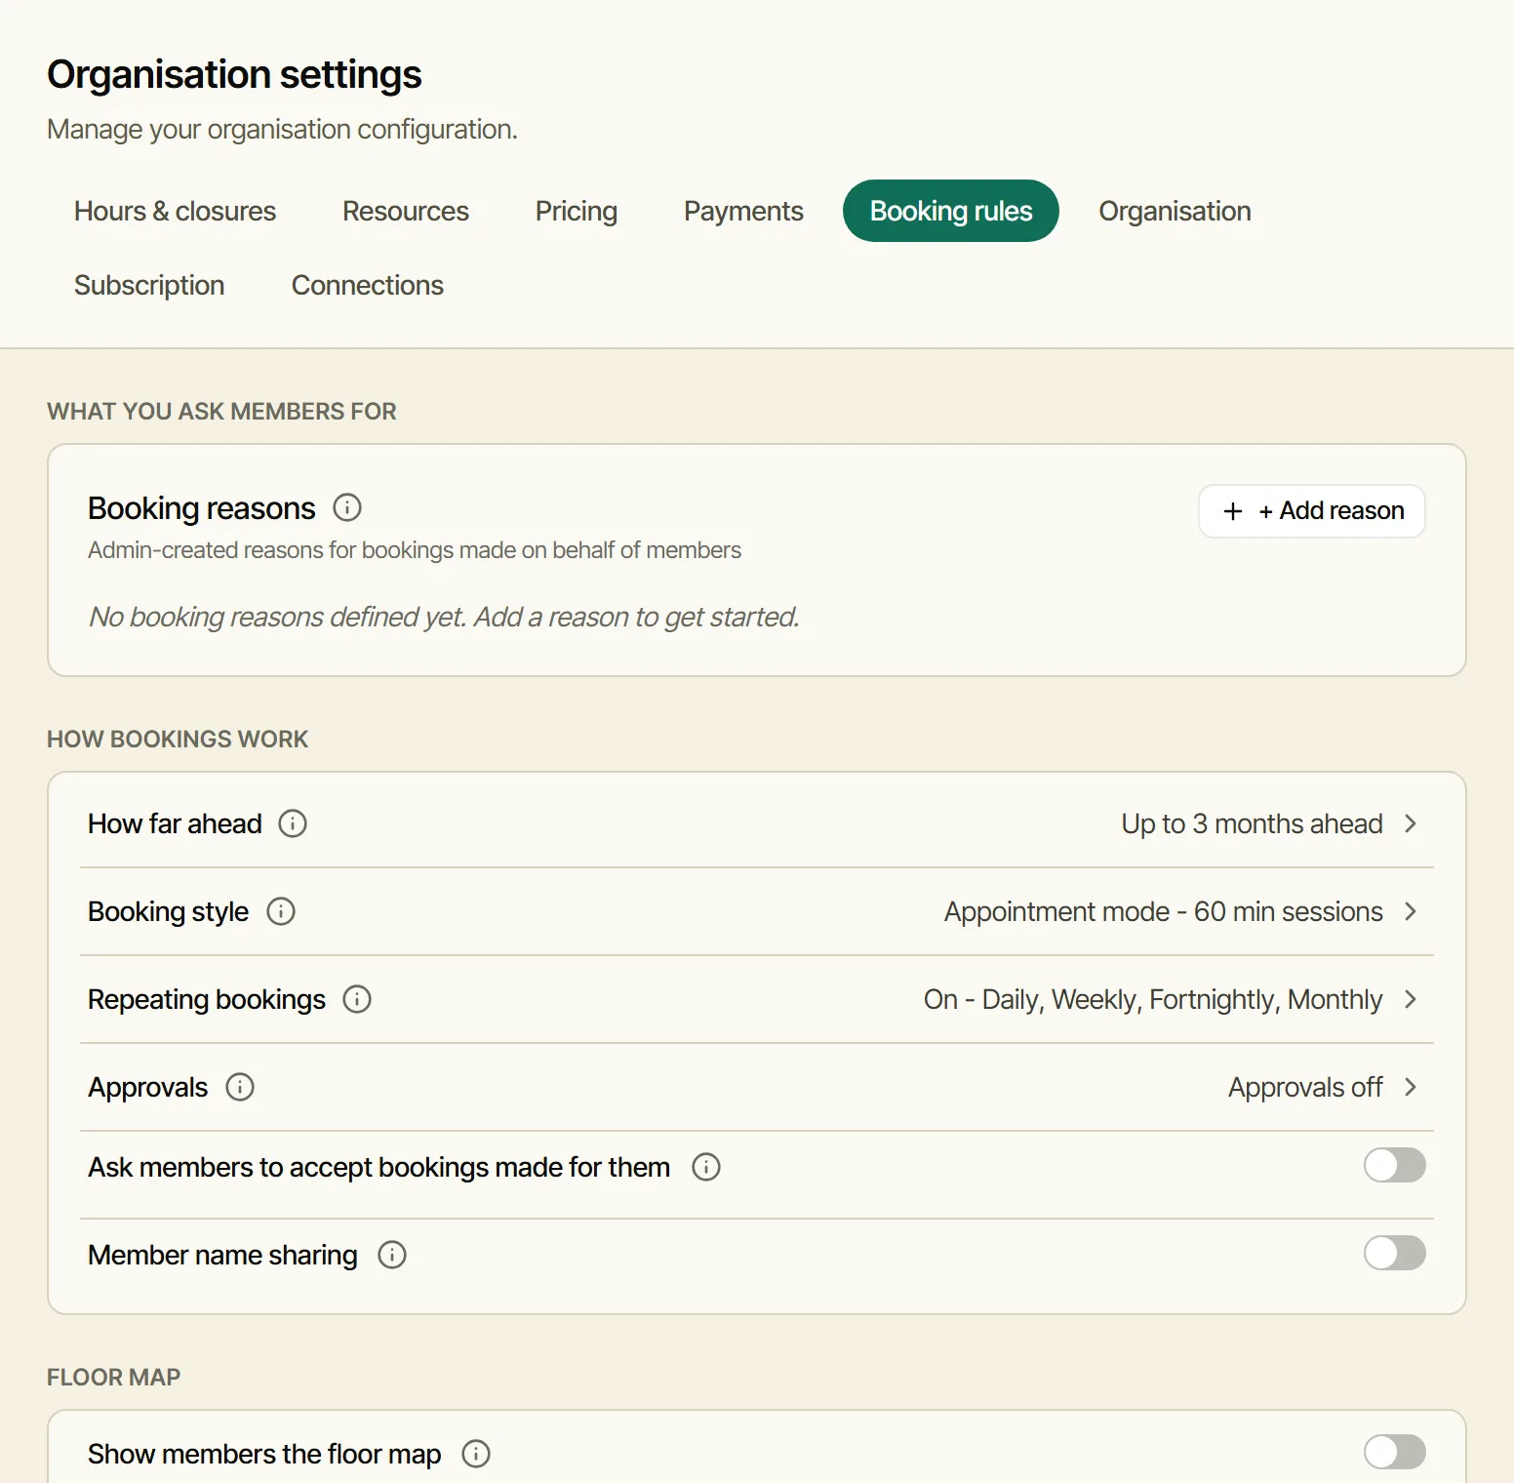The width and height of the screenshot is (1514, 1483).
Task: Click the 'Approvals off' value
Action: point(1305,1087)
